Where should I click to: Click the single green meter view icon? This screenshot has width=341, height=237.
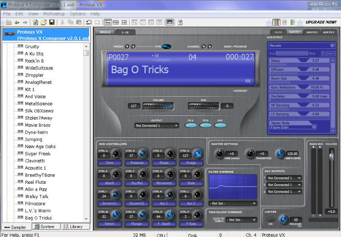(293, 22)
